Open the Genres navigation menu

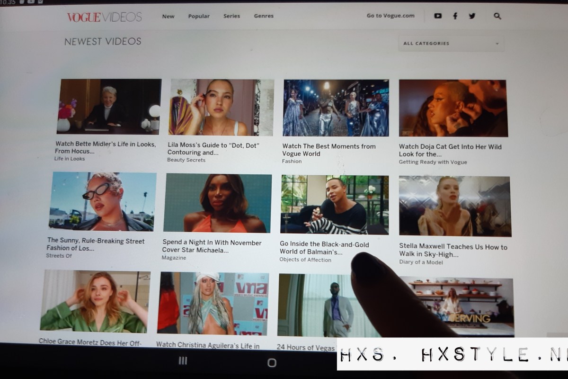[x=264, y=16]
